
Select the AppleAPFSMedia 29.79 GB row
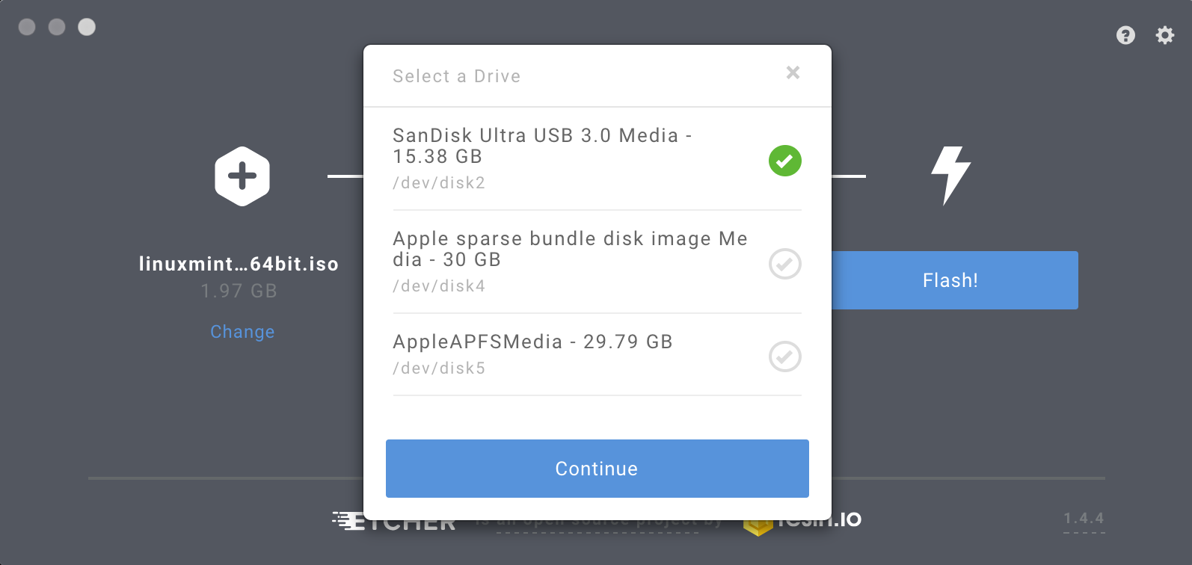pyautogui.click(x=597, y=355)
